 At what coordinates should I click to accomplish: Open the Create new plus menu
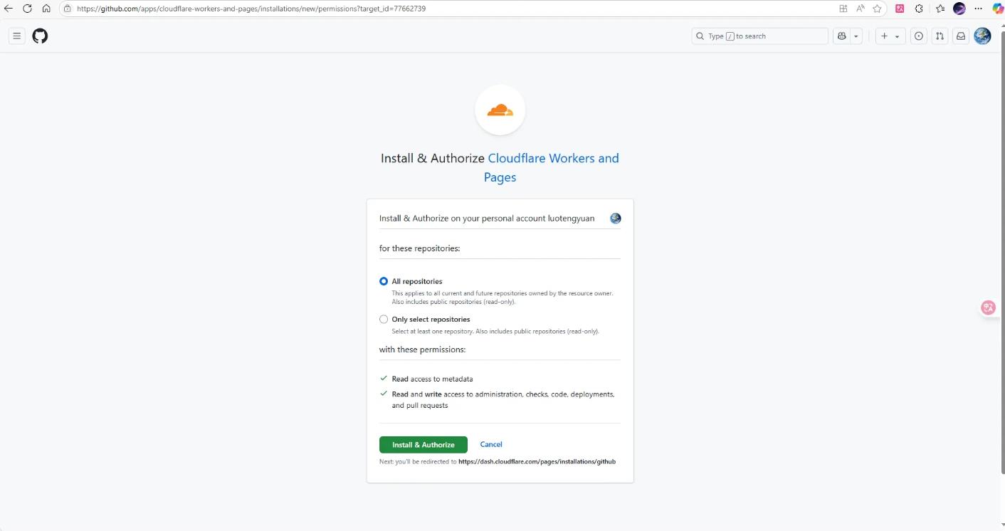click(x=890, y=36)
